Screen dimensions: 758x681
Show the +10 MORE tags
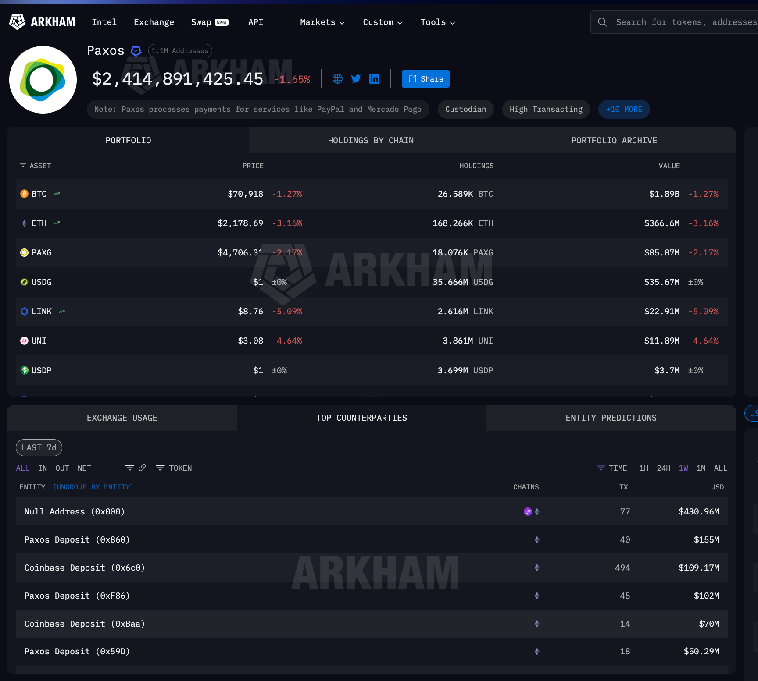[623, 109]
